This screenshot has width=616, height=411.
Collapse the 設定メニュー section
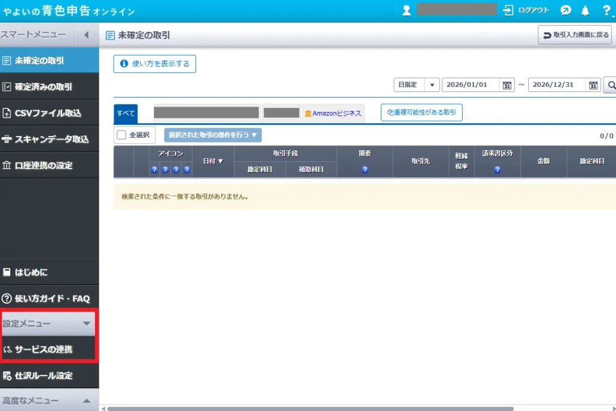pyautogui.click(x=49, y=323)
